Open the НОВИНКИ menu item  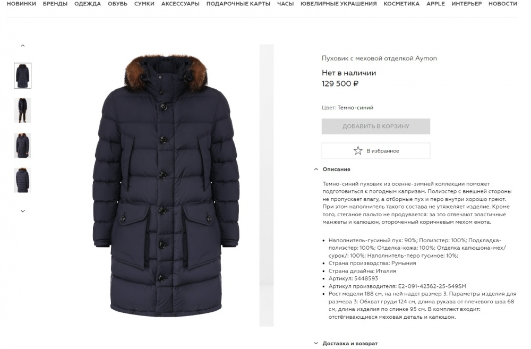click(21, 4)
